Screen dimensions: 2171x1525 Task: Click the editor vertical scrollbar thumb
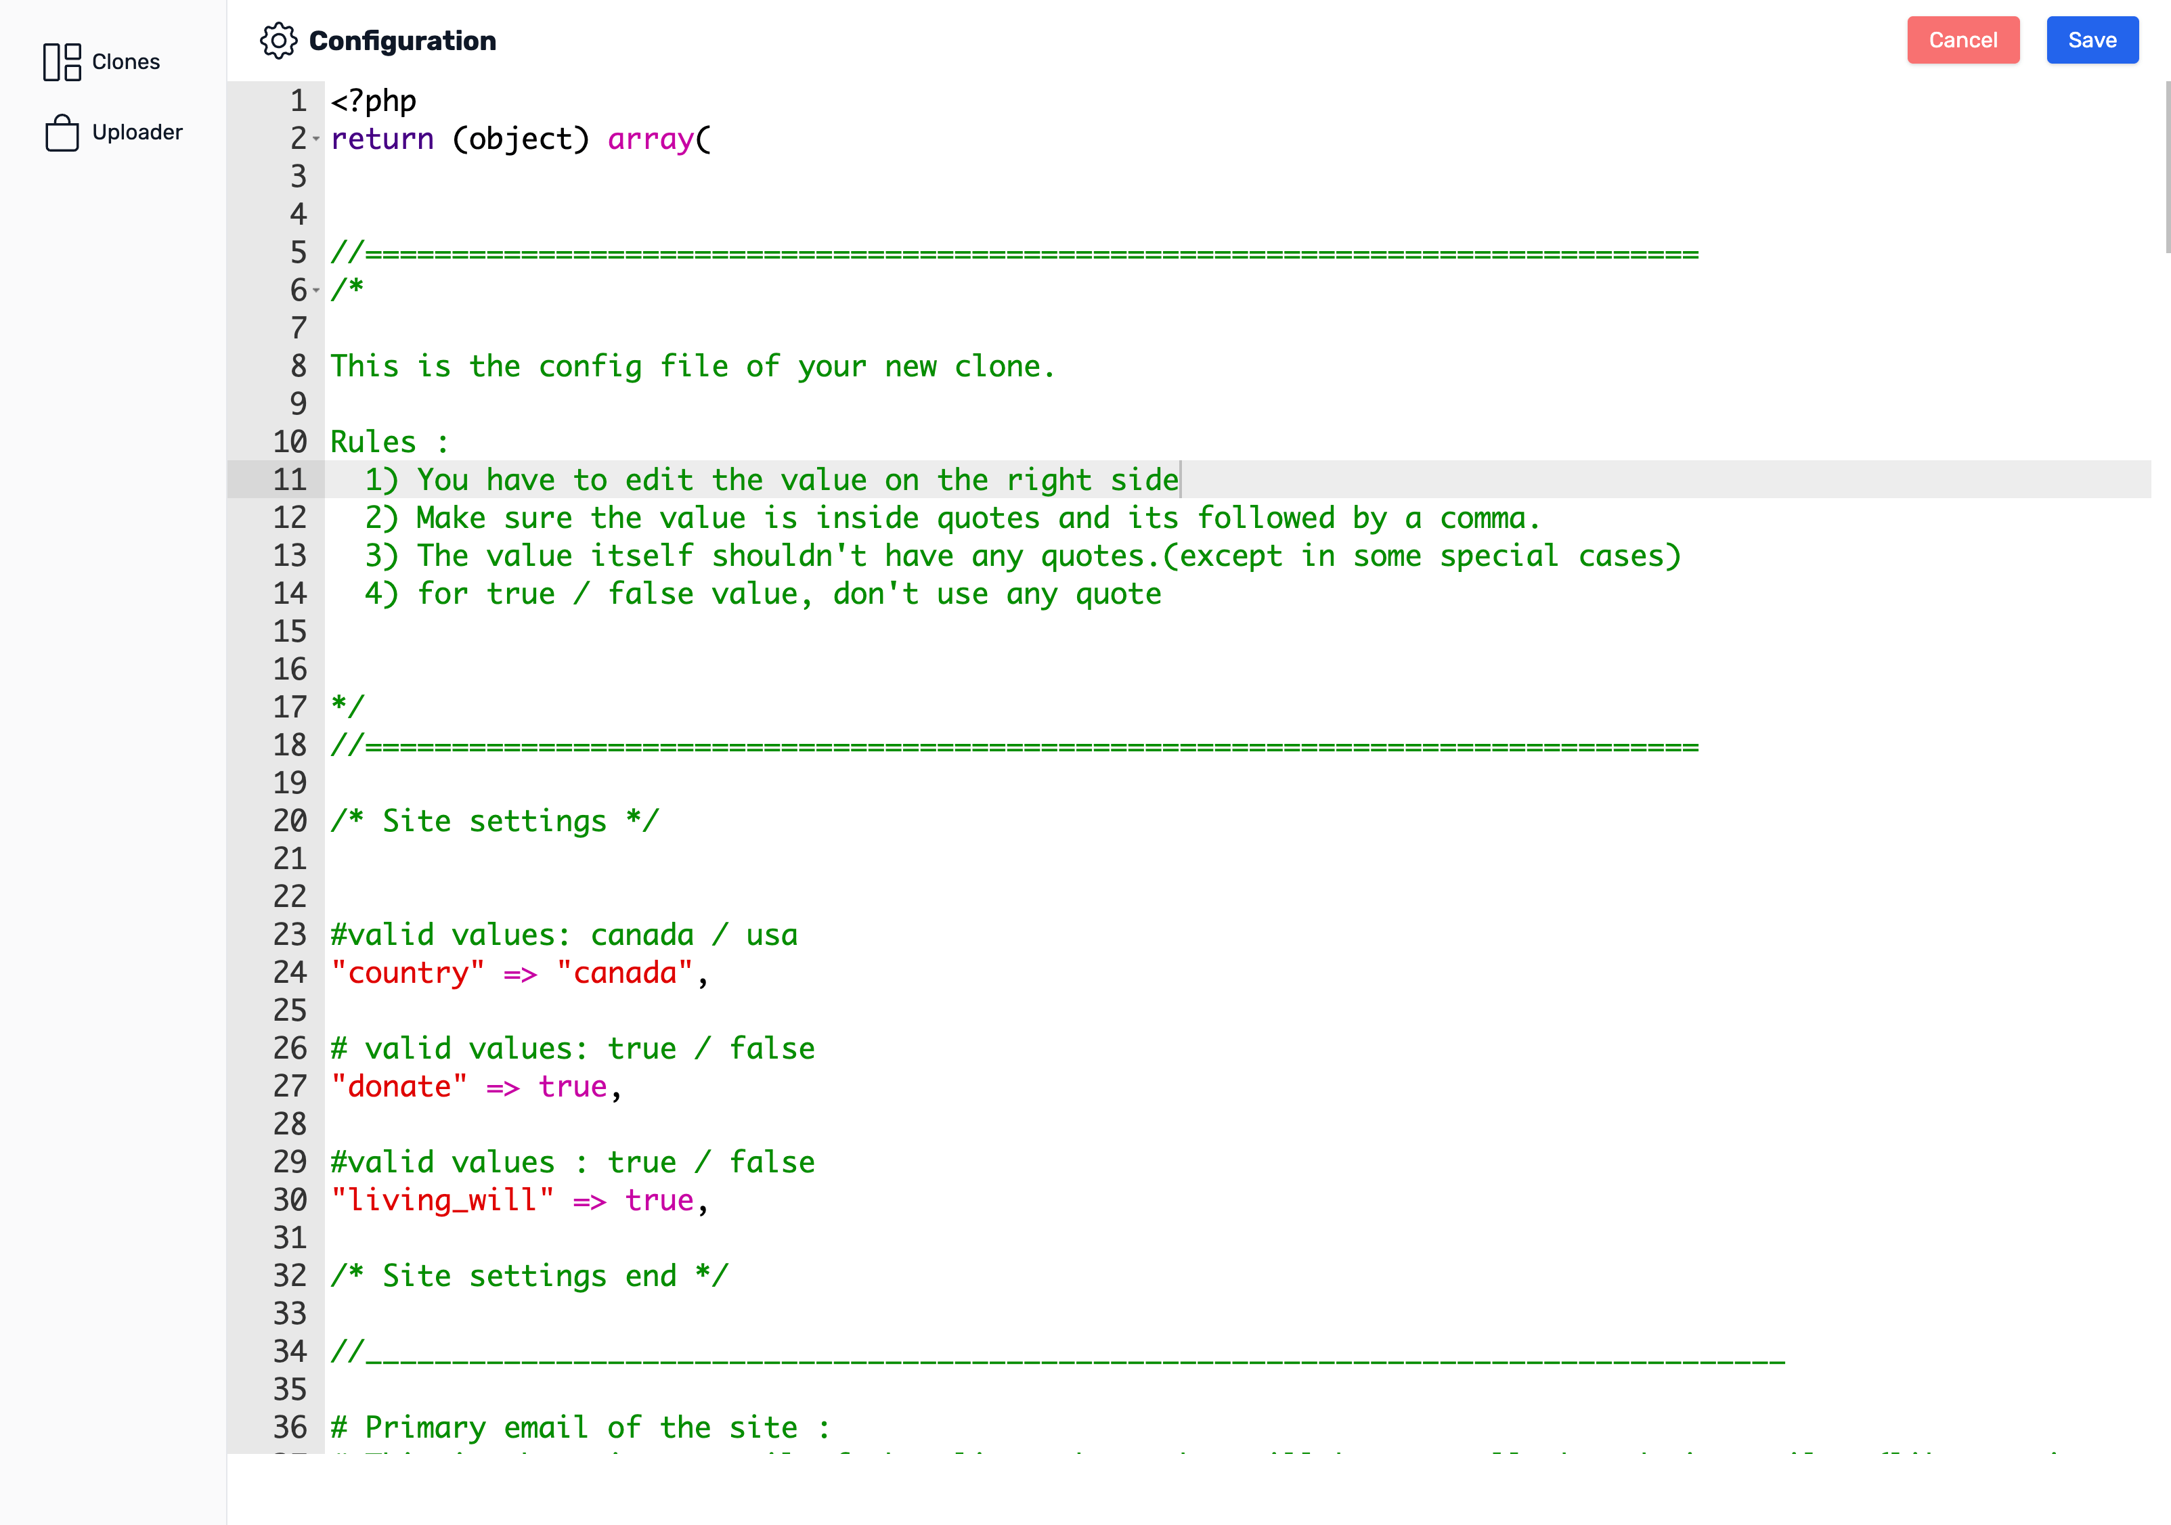[x=2167, y=167]
